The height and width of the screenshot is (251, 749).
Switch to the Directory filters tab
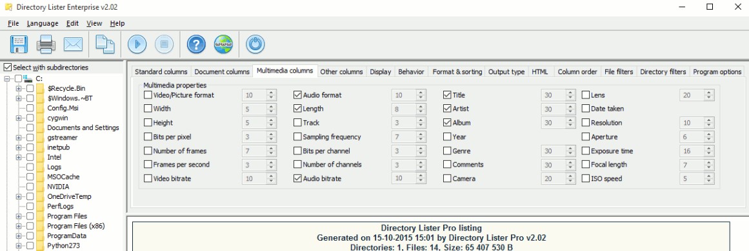pos(663,71)
